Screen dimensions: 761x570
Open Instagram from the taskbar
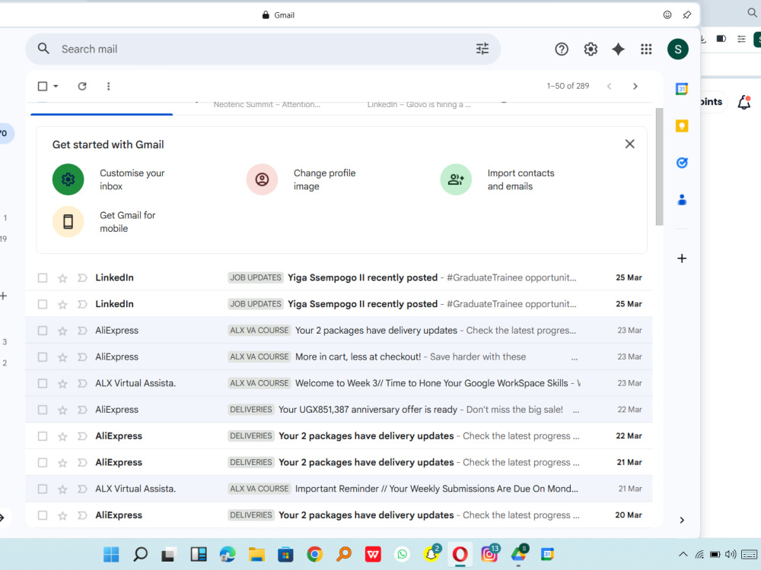coord(489,554)
